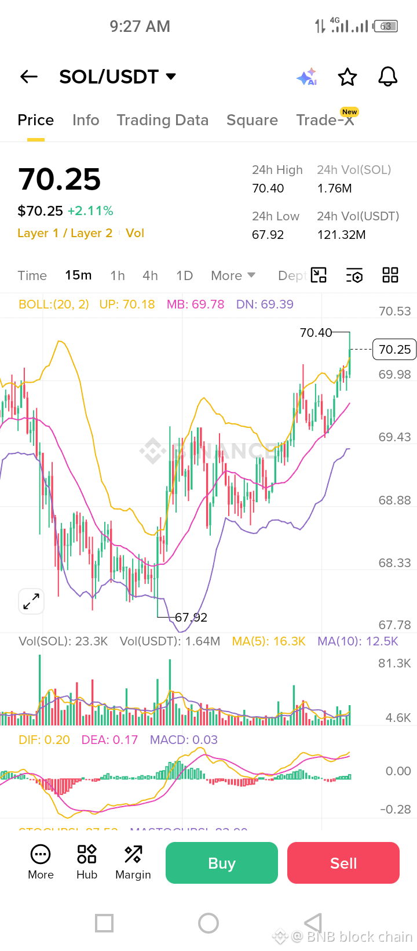417x951 pixels.
Task: Switch to the Info tab
Action: pyautogui.click(x=86, y=120)
